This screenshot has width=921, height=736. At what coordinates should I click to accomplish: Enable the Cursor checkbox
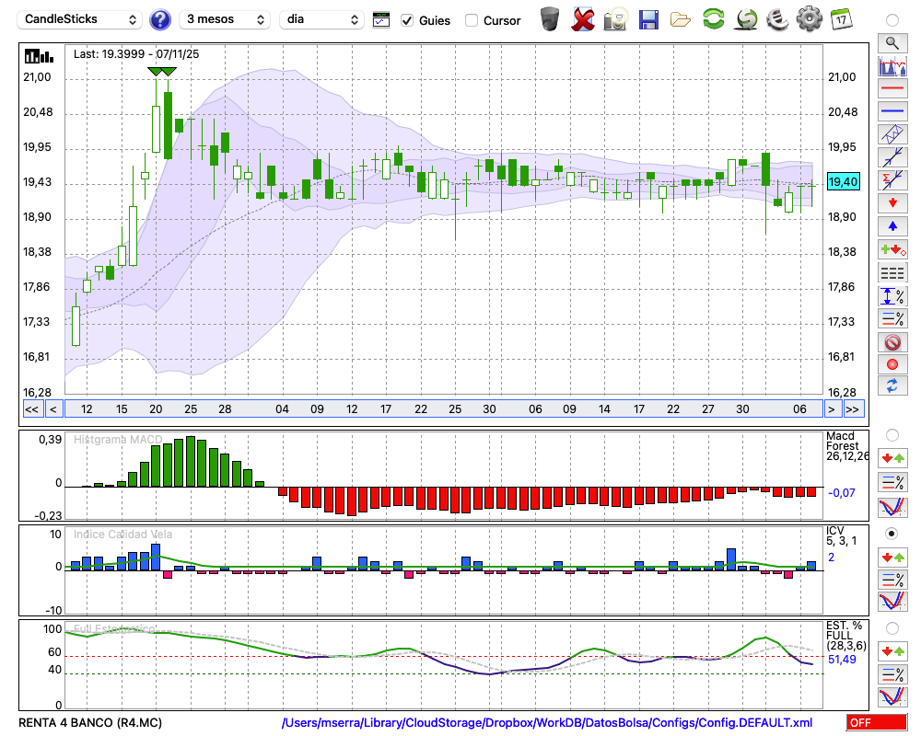point(472,20)
